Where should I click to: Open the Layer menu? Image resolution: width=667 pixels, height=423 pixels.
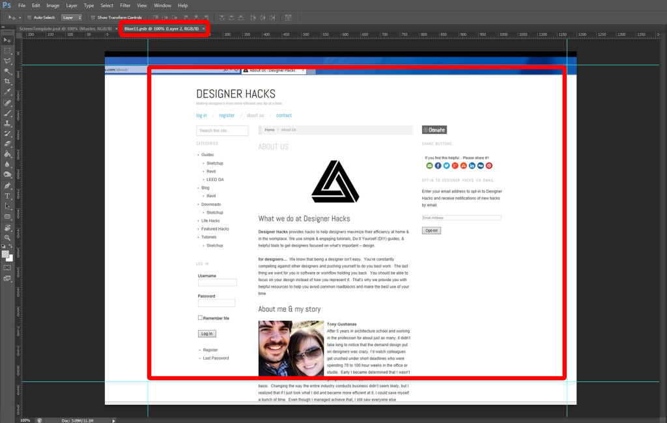pyautogui.click(x=72, y=5)
